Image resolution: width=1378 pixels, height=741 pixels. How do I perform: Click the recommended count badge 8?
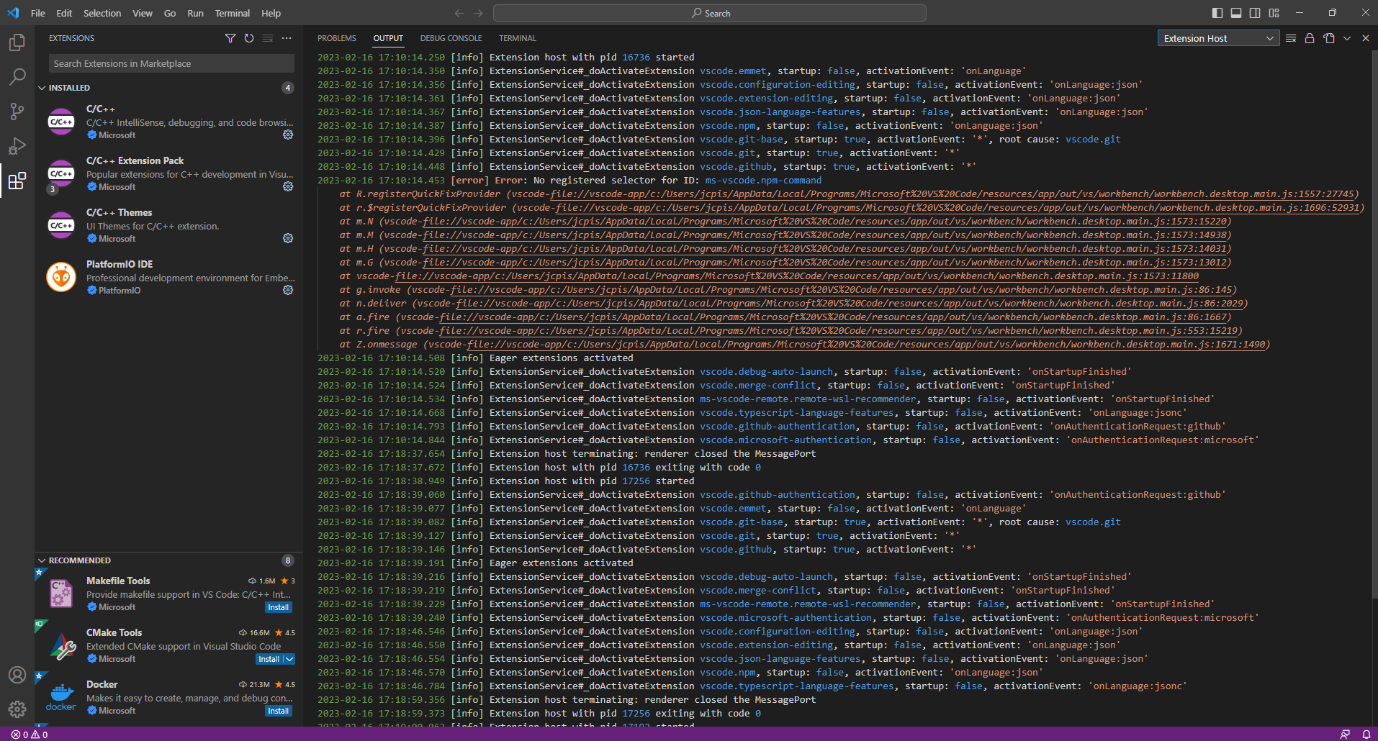(288, 560)
